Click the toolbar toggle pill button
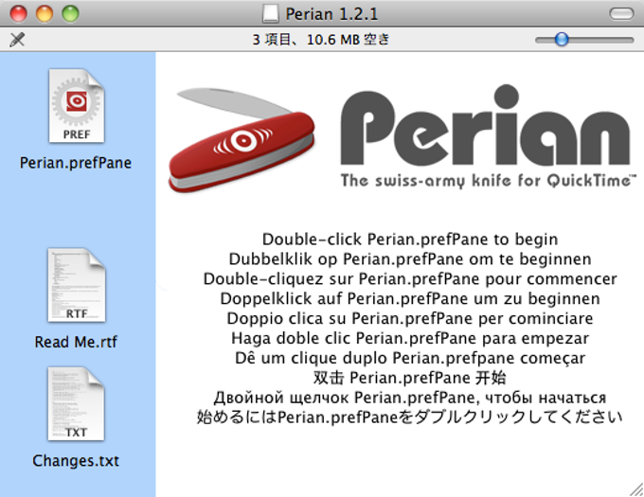Viewport: 644px width, 497px height. coord(621,13)
